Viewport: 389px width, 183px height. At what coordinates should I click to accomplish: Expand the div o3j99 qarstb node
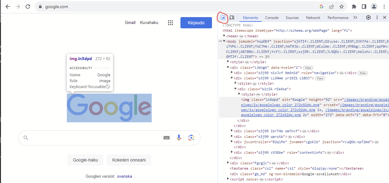232,136
